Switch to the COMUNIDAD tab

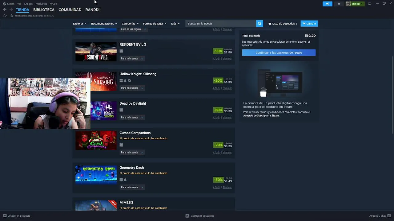pos(70,10)
